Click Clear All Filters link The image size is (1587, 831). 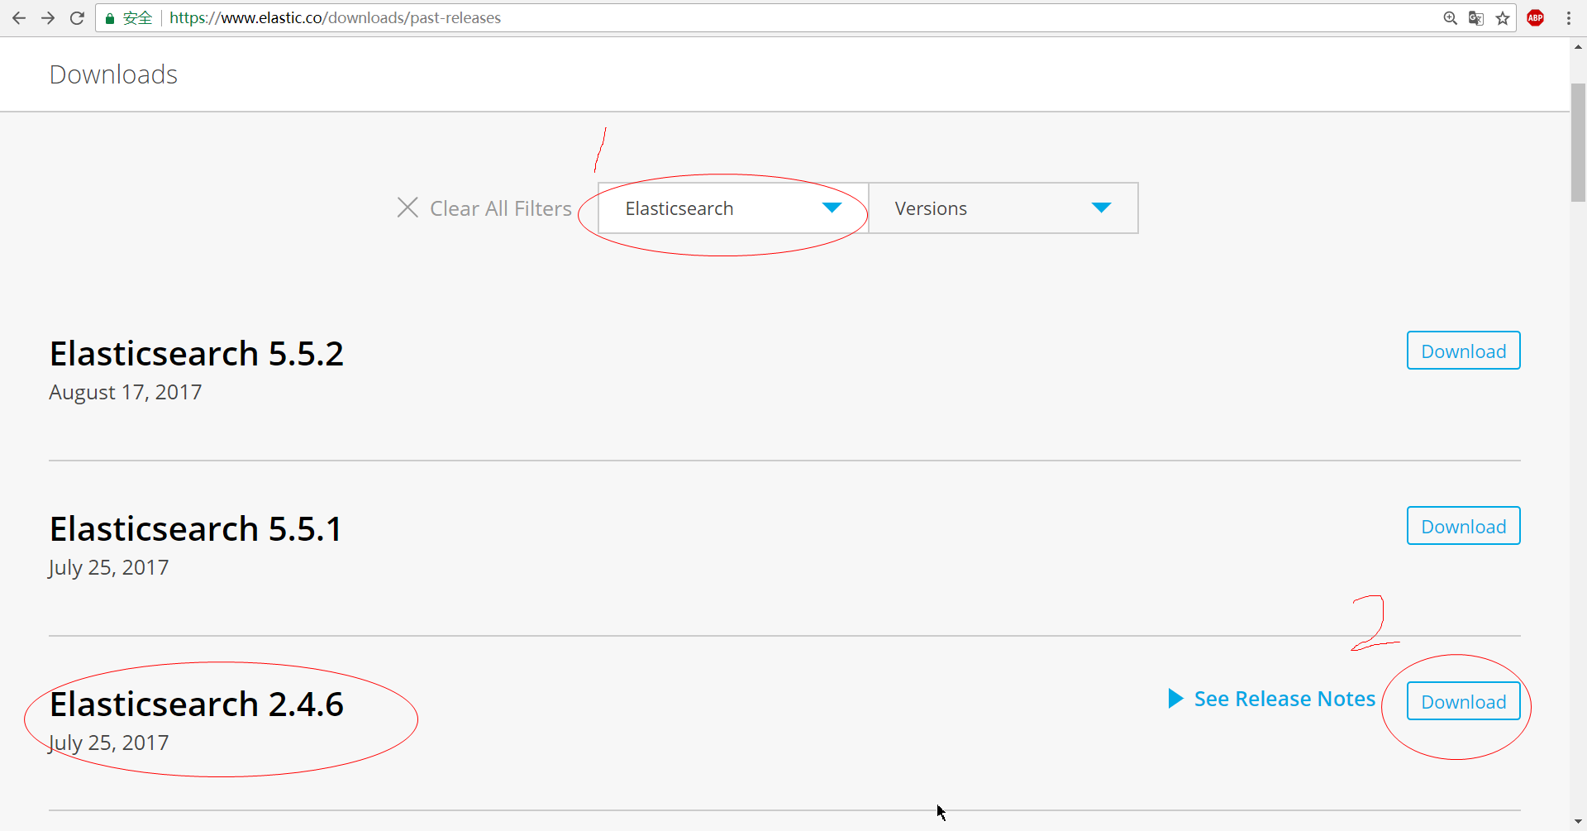501,208
